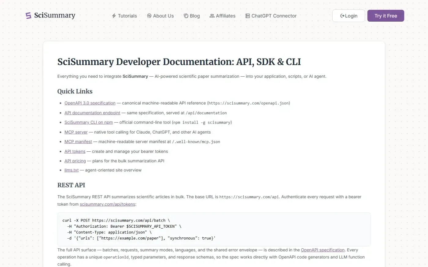Click the /api/documentation path text
The width and height of the screenshot is (428, 267).
[206, 113]
